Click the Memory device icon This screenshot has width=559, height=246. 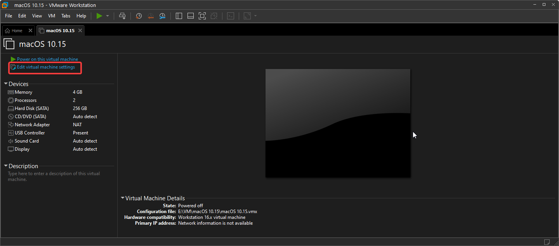[11, 92]
